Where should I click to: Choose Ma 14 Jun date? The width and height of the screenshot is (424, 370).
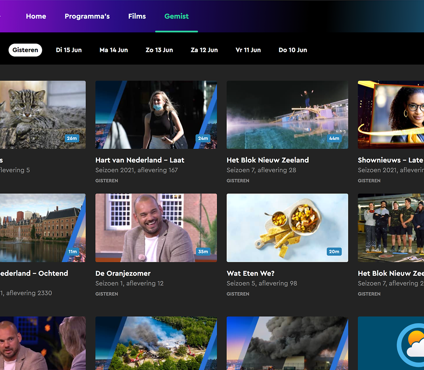coord(113,50)
